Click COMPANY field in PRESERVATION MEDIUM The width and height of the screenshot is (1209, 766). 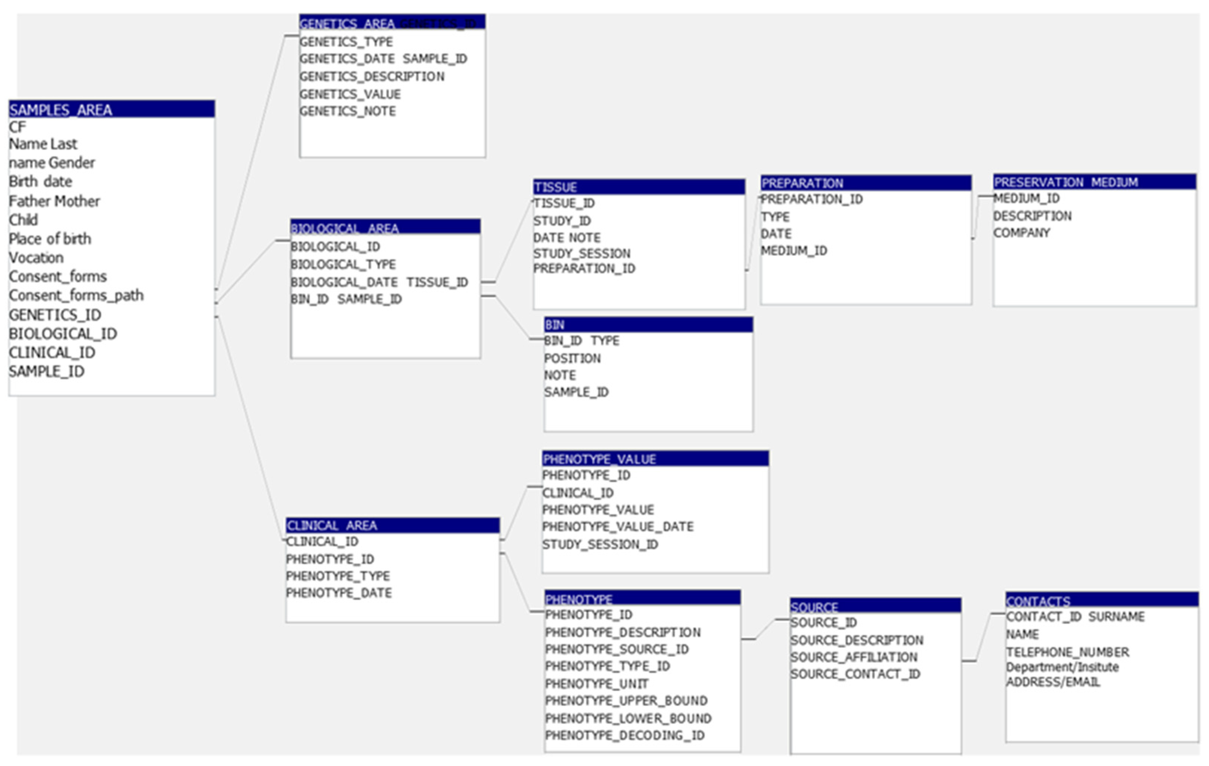1021,233
